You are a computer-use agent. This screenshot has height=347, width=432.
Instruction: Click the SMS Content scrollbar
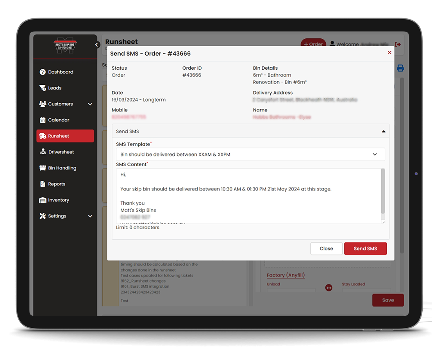pos(383,191)
